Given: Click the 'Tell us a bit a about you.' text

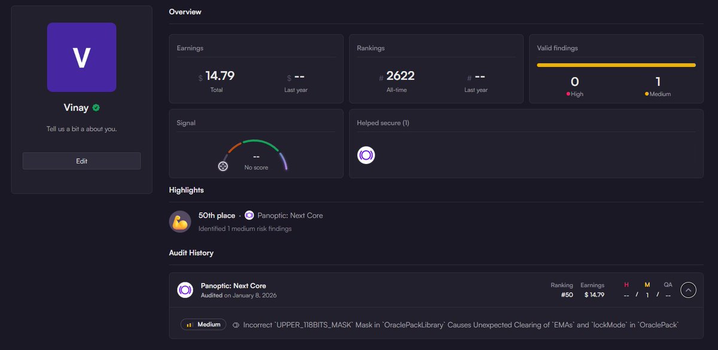Looking at the screenshot, I should tap(81, 129).
